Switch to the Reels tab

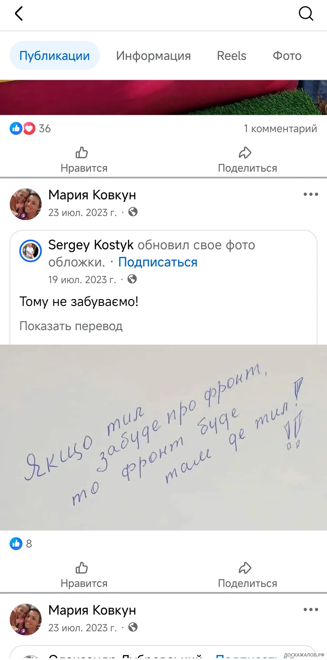click(231, 56)
